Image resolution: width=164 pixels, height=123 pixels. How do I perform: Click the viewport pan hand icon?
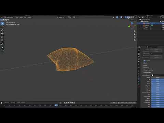pos(135,34)
